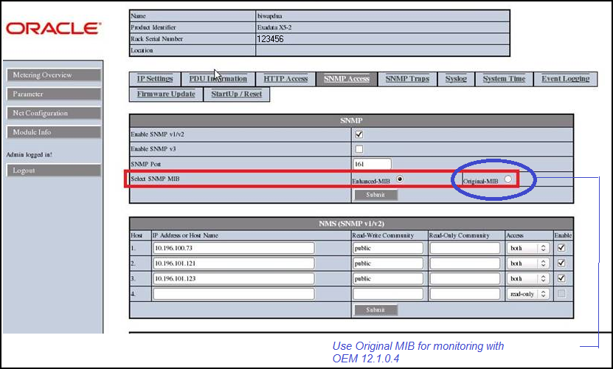The image size is (613, 369).
Task: Click Rack Serial Number value 123456
Action: pyautogui.click(x=270, y=38)
